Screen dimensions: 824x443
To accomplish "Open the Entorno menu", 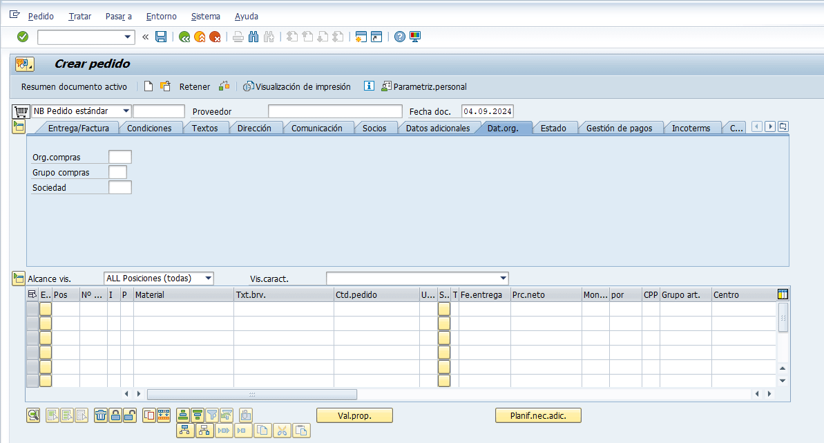I will (162, 16).
